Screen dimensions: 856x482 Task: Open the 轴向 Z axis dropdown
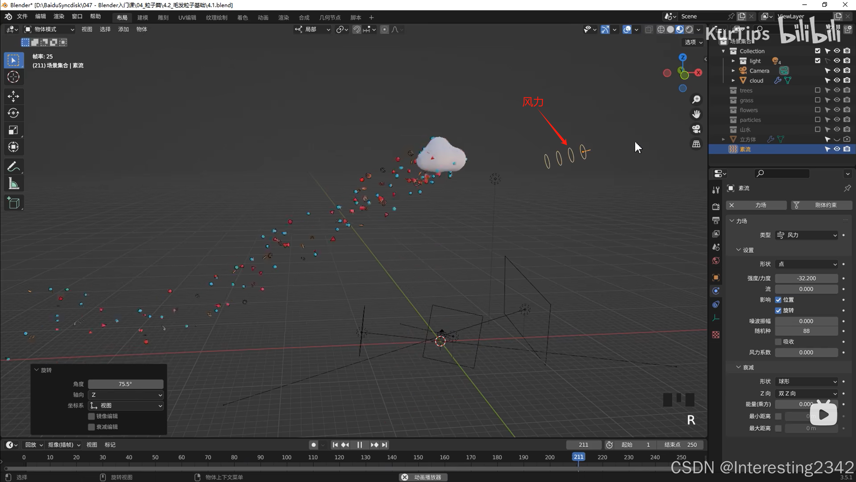(x=125, y=395)
